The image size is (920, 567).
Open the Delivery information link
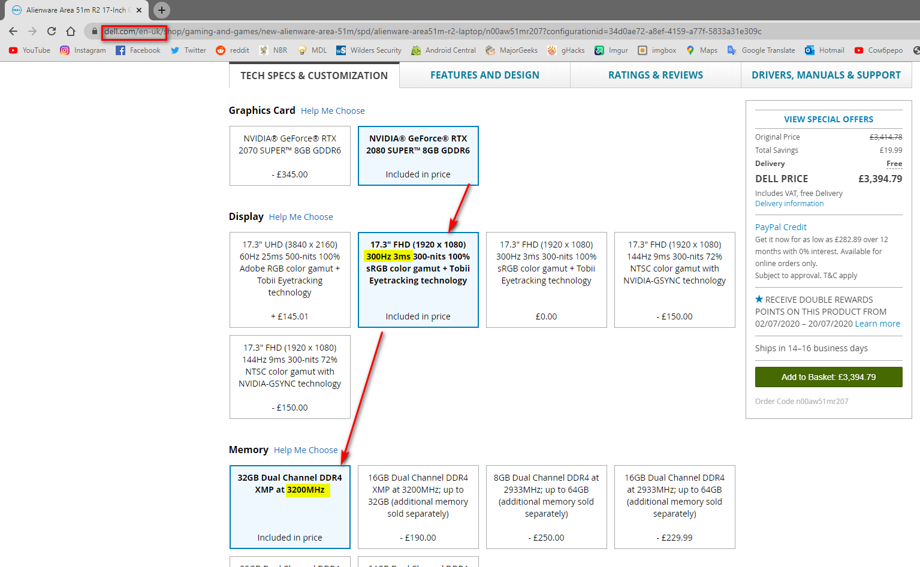tap(789, 204)
